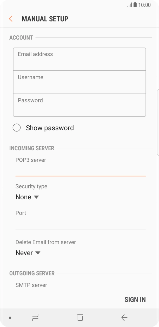Viewport: 159px width, 327px height.
Task: Select the INCOMING SERVER section header
Action: click(x=32, y=148)
